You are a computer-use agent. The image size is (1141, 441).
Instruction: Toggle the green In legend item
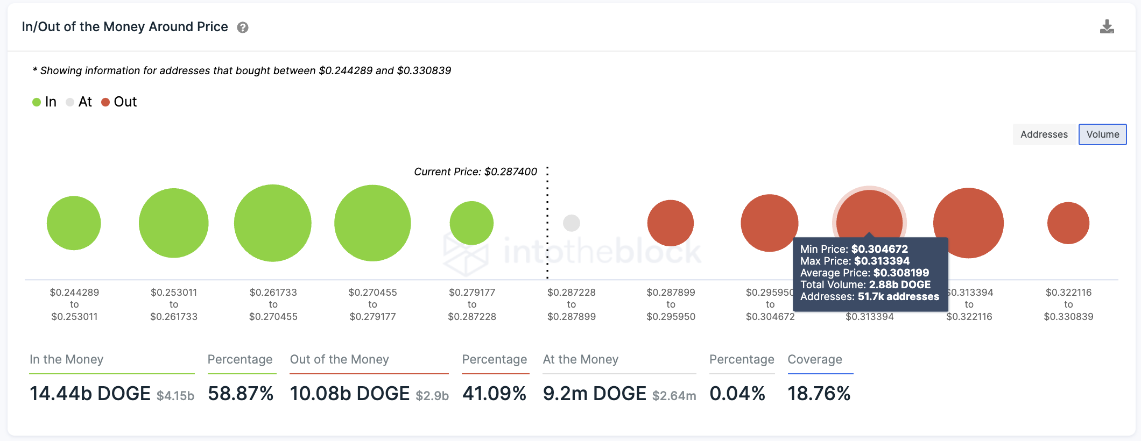pyautogui.click(x=44, y=102)
